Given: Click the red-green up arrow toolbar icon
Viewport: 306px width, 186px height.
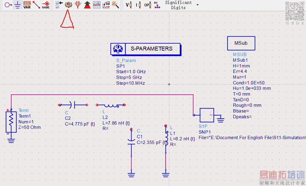Looking at the screenshot, I should [87, 5].
